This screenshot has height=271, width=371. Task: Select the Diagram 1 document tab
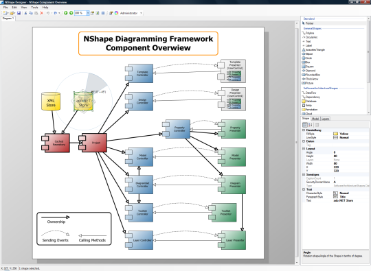click(x=8, y=19)
